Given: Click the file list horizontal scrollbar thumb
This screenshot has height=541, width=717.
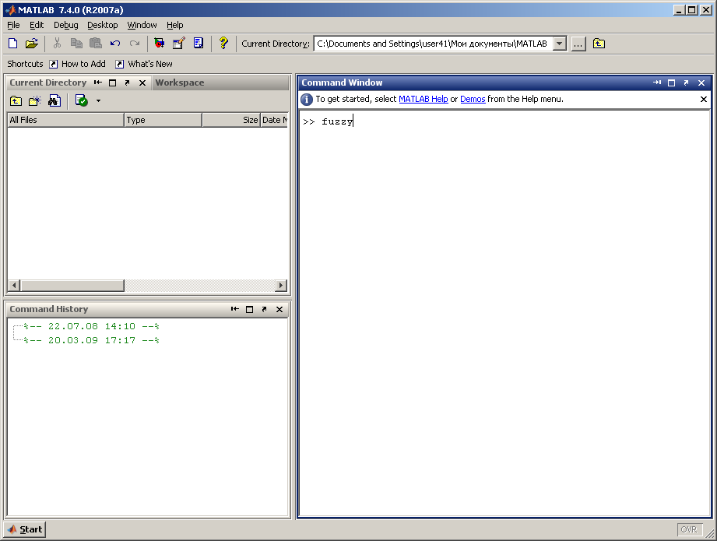Looking at the screenshot, I should (x=72, y=286).
